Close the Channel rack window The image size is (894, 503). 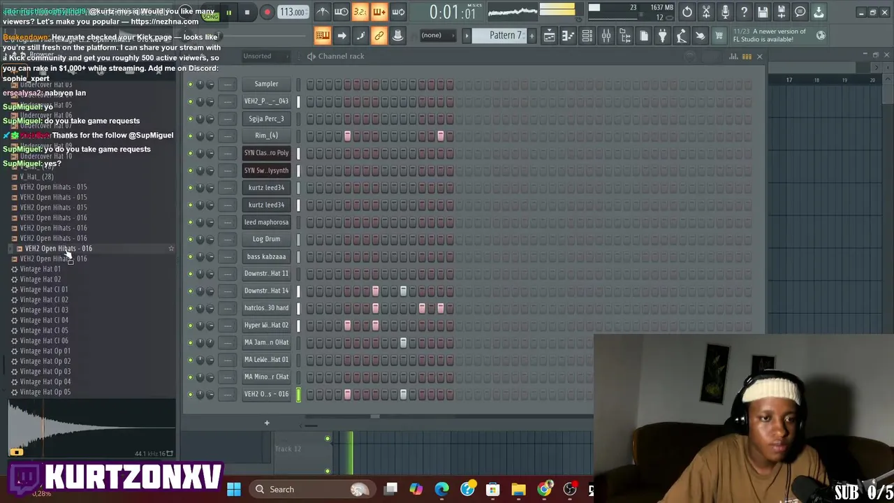point(760,56)
